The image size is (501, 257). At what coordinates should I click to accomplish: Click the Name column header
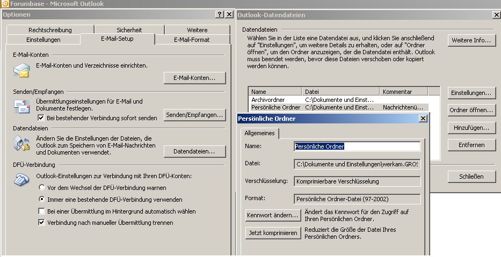(x=275, y=92)
